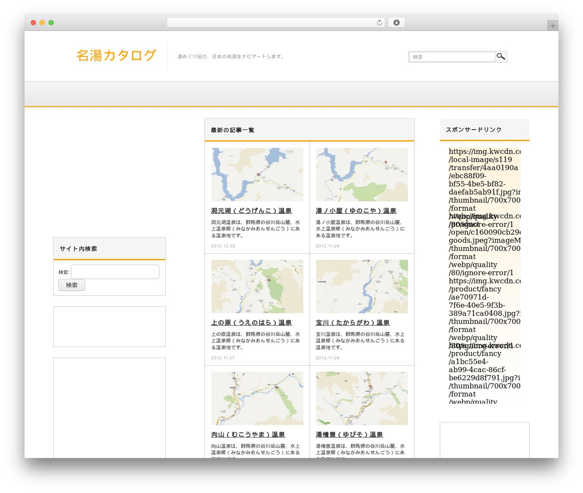Click the 湯ノ小屋温泉は description text
Screen dimensions: 583x493
coord(360,229)
